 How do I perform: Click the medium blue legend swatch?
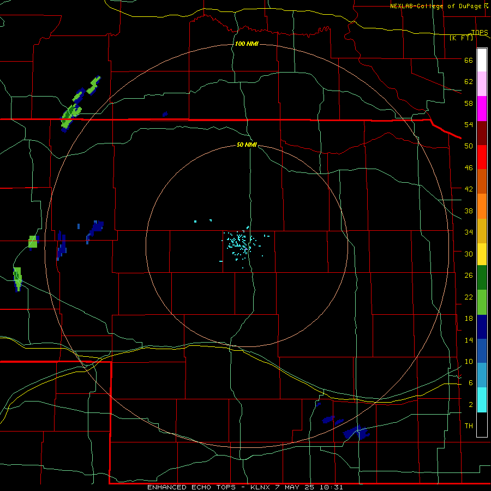point(482,351)
